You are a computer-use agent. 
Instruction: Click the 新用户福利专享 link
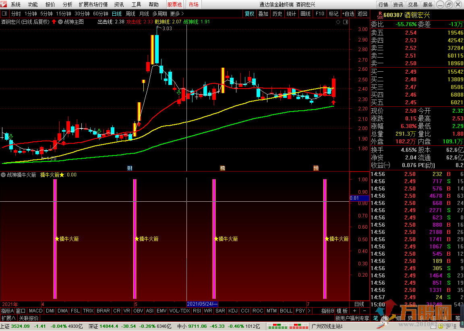click(352, 318)
